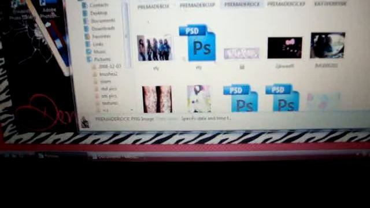370x208 pixels.
Task: Click the Documents window button on the taskbar
Action: (116, 157)
